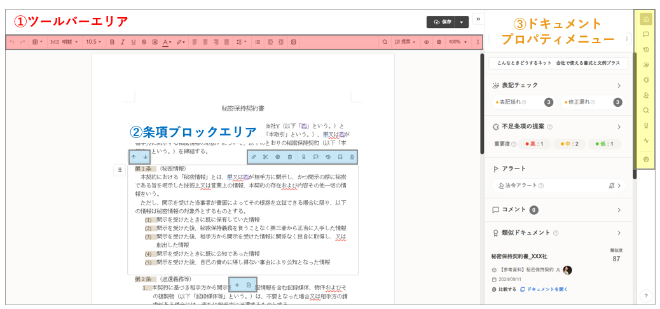Open settings gear at the bottom of the right sidebar
This screenshot has height=309, width=660.
point(646,159)
